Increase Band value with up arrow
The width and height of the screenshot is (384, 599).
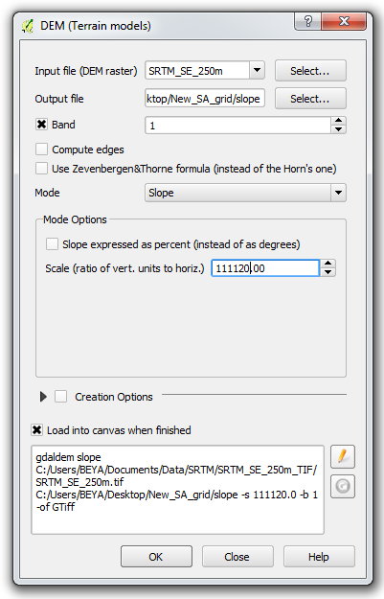point(338,121)
